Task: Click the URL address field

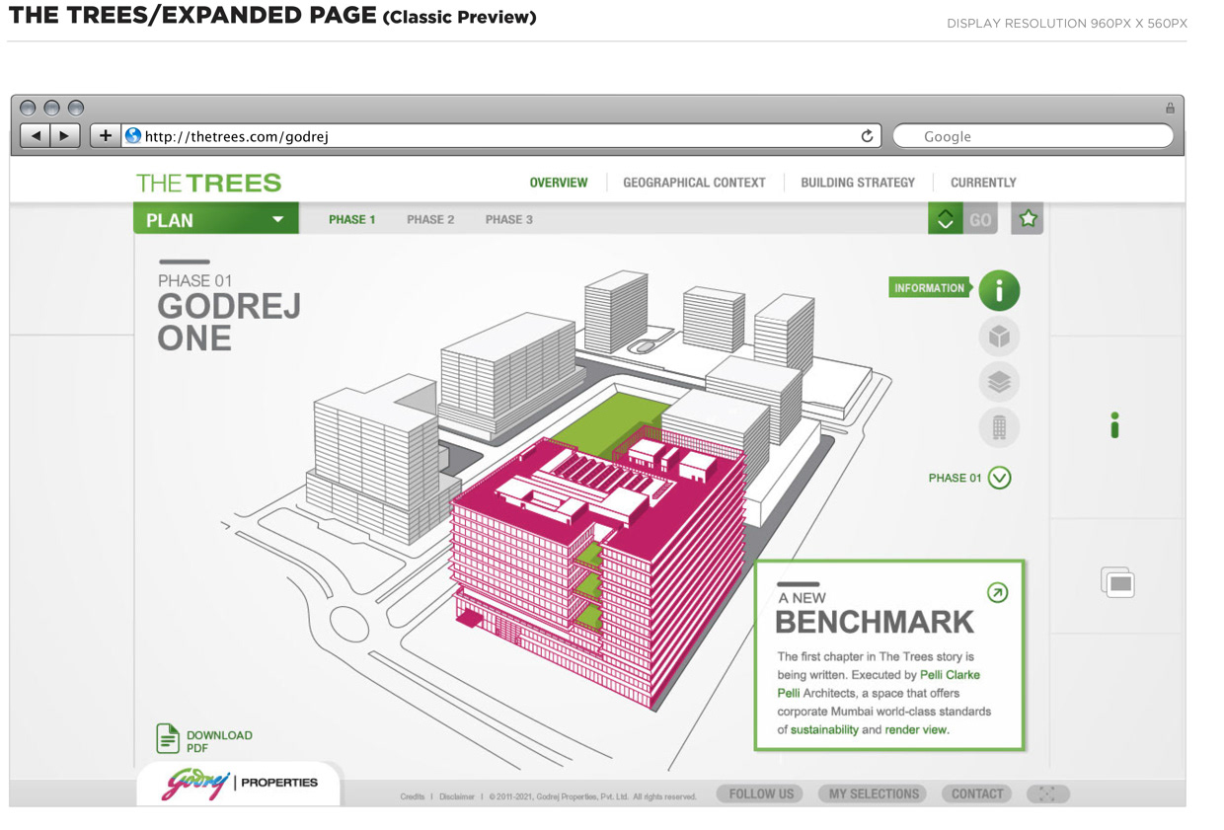Action: point(501,136)
